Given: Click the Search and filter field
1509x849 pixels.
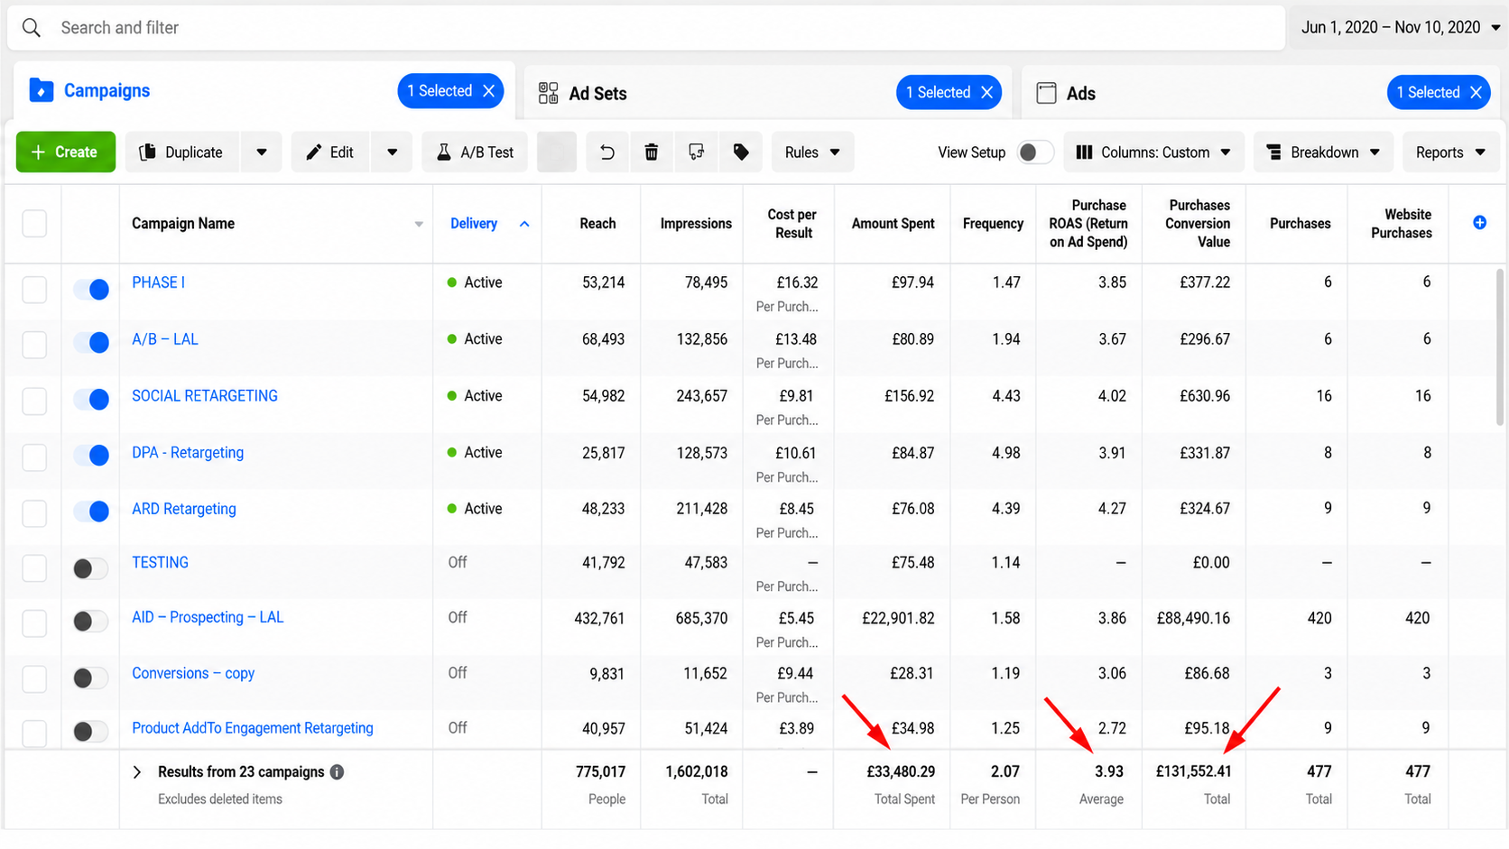Looking at the screenshot, I should click(x=646, y=28).
